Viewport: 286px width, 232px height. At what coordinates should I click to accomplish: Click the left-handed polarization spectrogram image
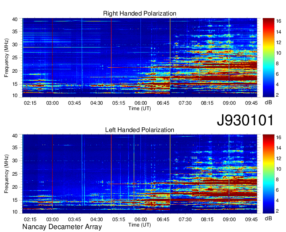pyautogui.click(x=140, y=174)
